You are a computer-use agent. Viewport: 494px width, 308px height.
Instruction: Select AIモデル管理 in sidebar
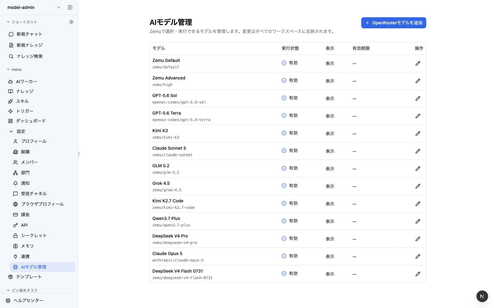(43, 267)
